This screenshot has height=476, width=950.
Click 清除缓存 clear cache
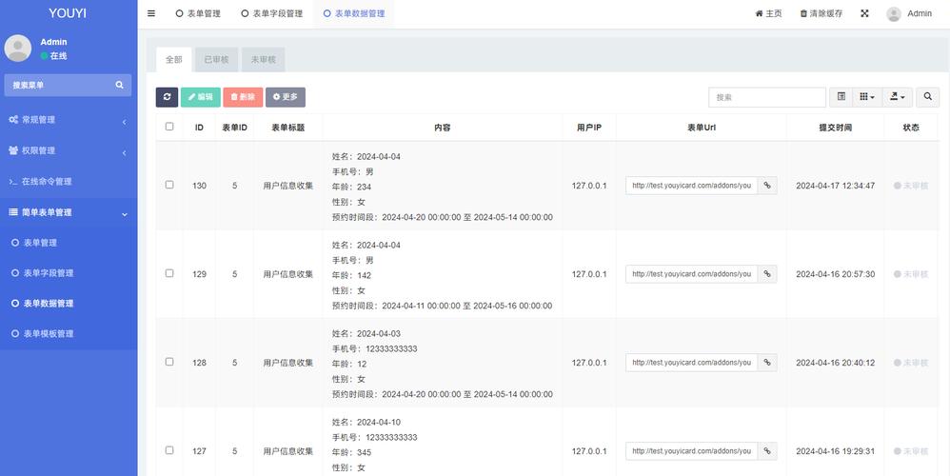pyautogui.click(x=821, y=13)
